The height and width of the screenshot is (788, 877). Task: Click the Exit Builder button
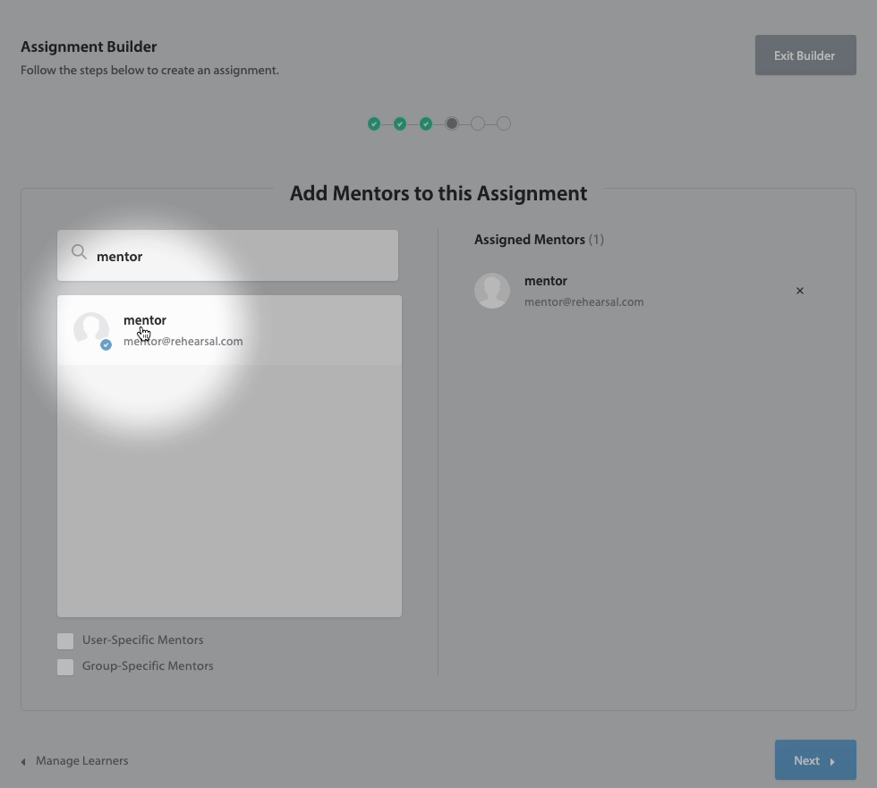pyautogui.click(x=805, y=55)
